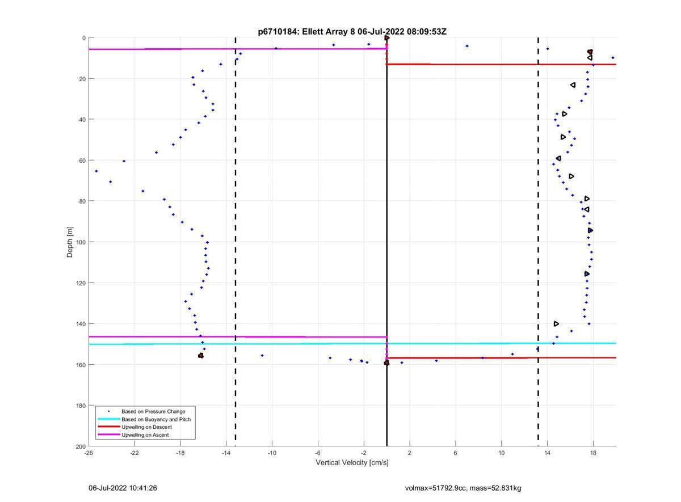The height and width of the screenshot is (502, 681).
Task: Click the triangle marker near 23 m depth
Action: tap(573, 85)
